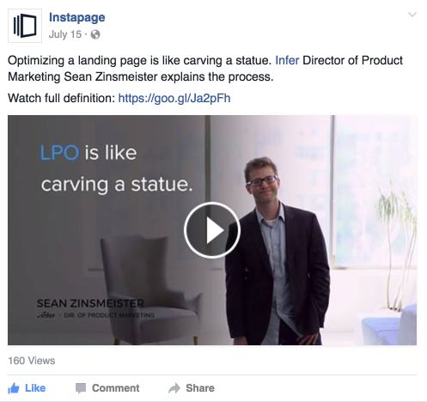Click the Share arrow icon
This screenshot has width=427, height=402.
(x=174, y=388)
